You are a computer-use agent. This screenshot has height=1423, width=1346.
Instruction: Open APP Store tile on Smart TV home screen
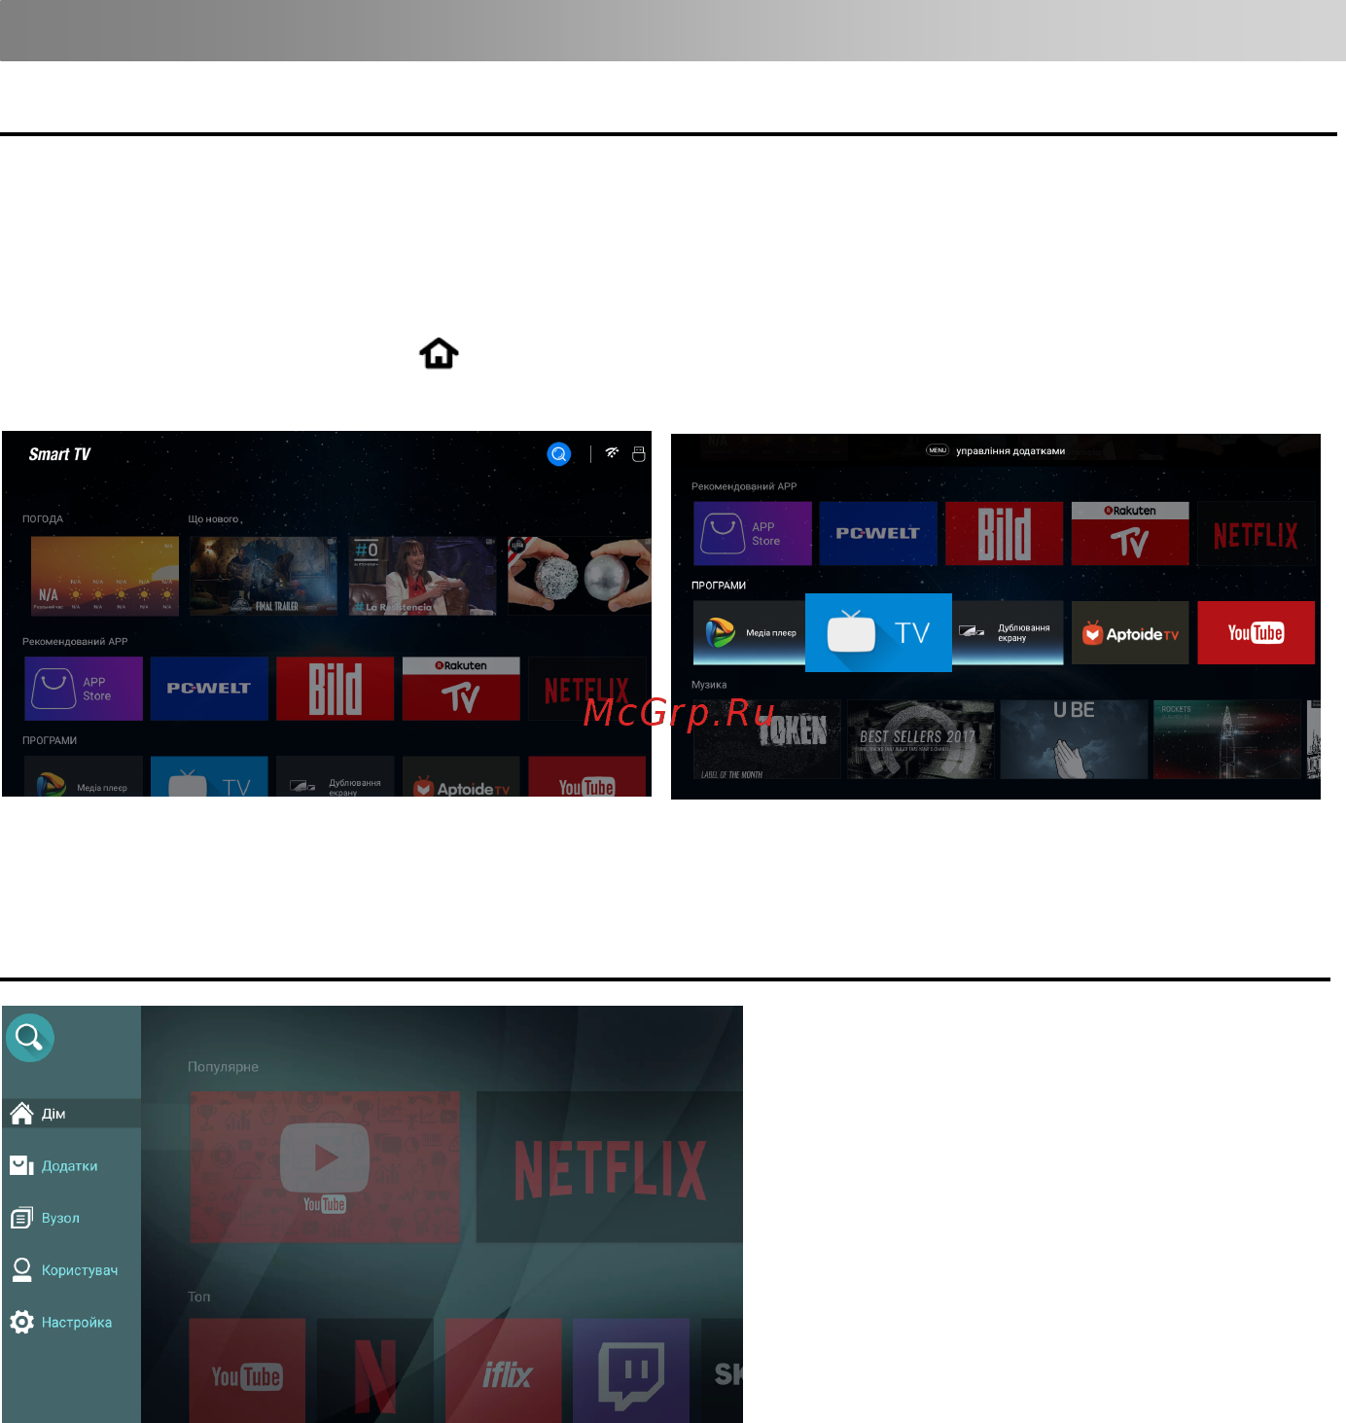coord(84,689)
